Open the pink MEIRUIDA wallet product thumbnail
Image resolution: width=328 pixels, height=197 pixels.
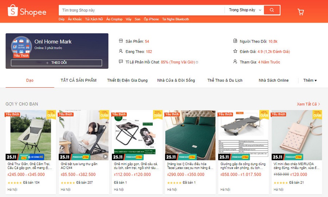point(297,135)
